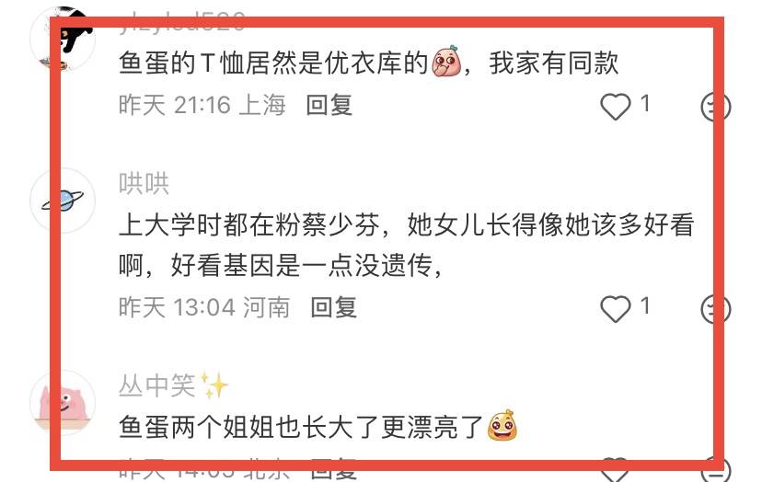Viewport: 762px width, 482px height.
Task: Dislike the 21:16 上海 comment
Action: 715,107
